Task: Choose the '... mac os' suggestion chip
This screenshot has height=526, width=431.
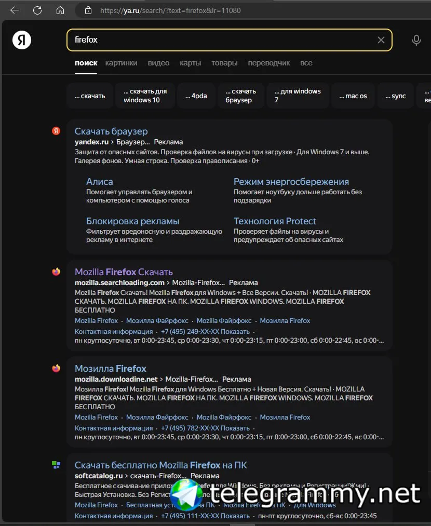Action: tap(353, 96)
